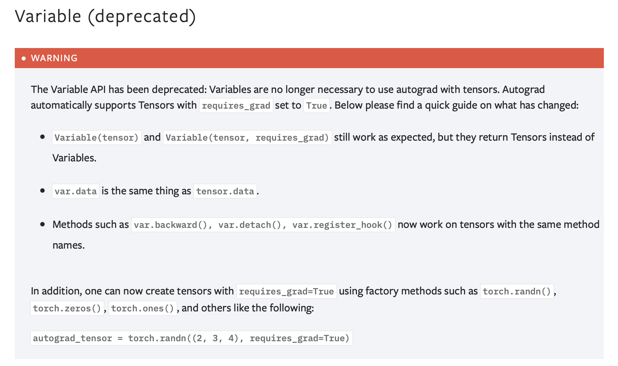The height and width of the screenshot is (366, 618).
Task: Open the torch.randn() reference
Action: coord(516,292)
